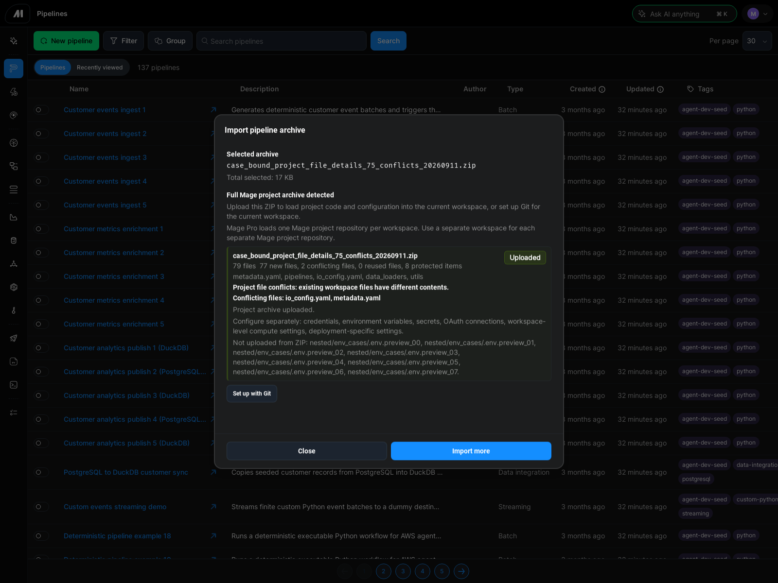Open the Mage logo home icon
778x583 pixels.
[18, 14]
